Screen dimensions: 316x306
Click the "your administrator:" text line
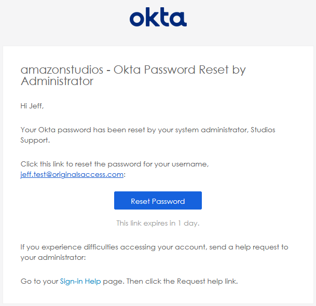[x=53, y=257]
